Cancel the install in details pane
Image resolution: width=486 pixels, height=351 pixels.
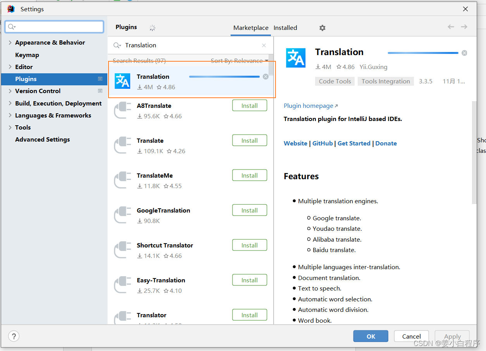pyautogui.click(x=464, y=53)
